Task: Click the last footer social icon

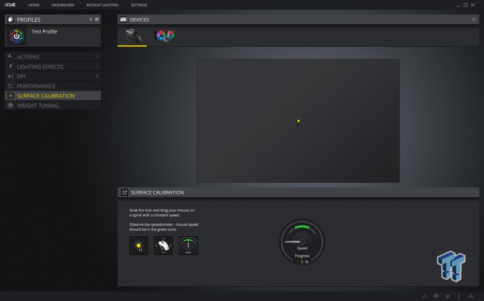Action: pos(471,296)
